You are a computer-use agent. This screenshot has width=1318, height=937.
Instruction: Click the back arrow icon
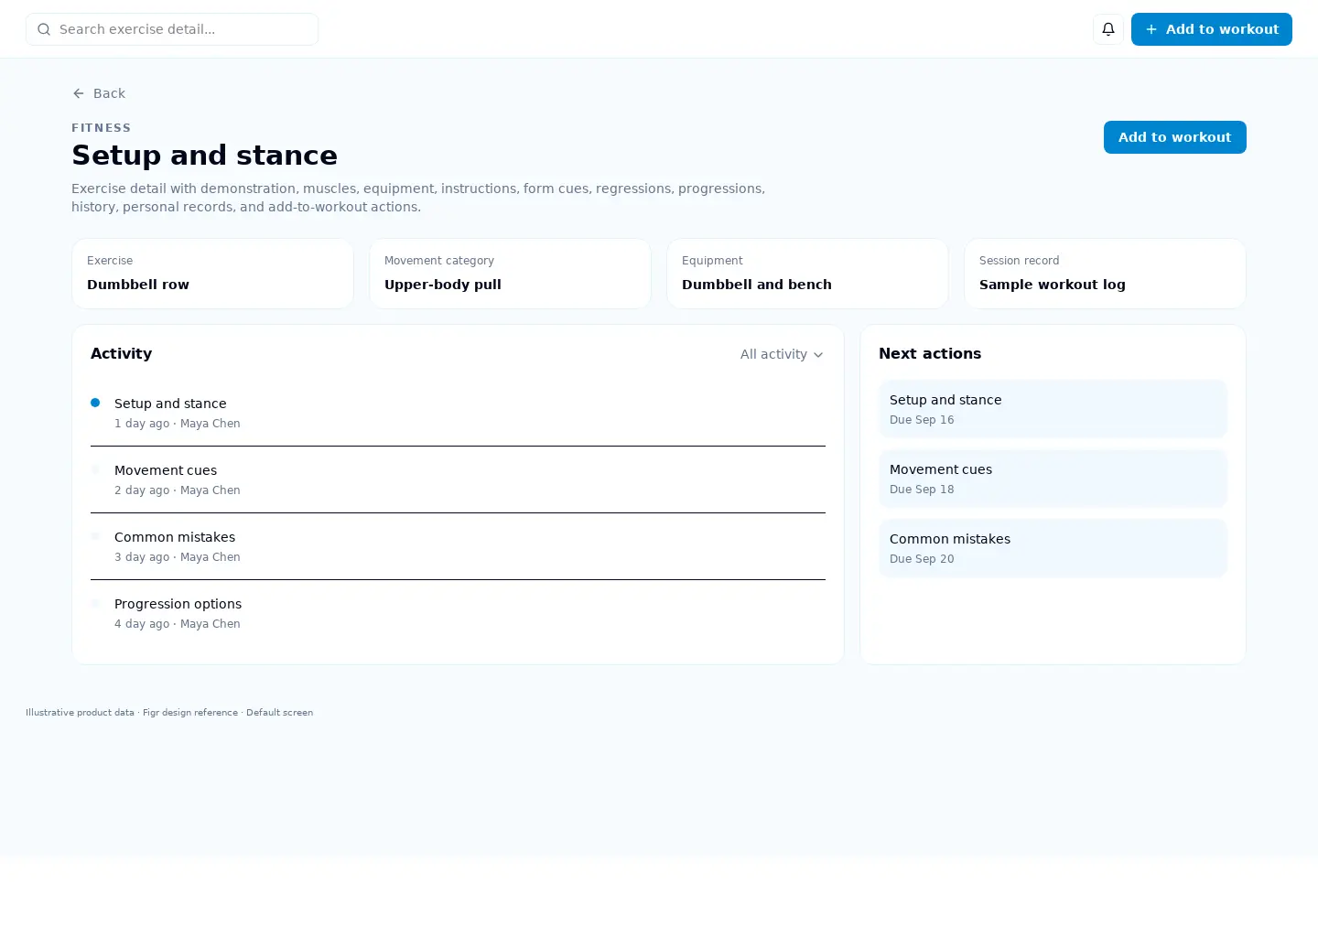pyautogui.click(x=79, y=93)
